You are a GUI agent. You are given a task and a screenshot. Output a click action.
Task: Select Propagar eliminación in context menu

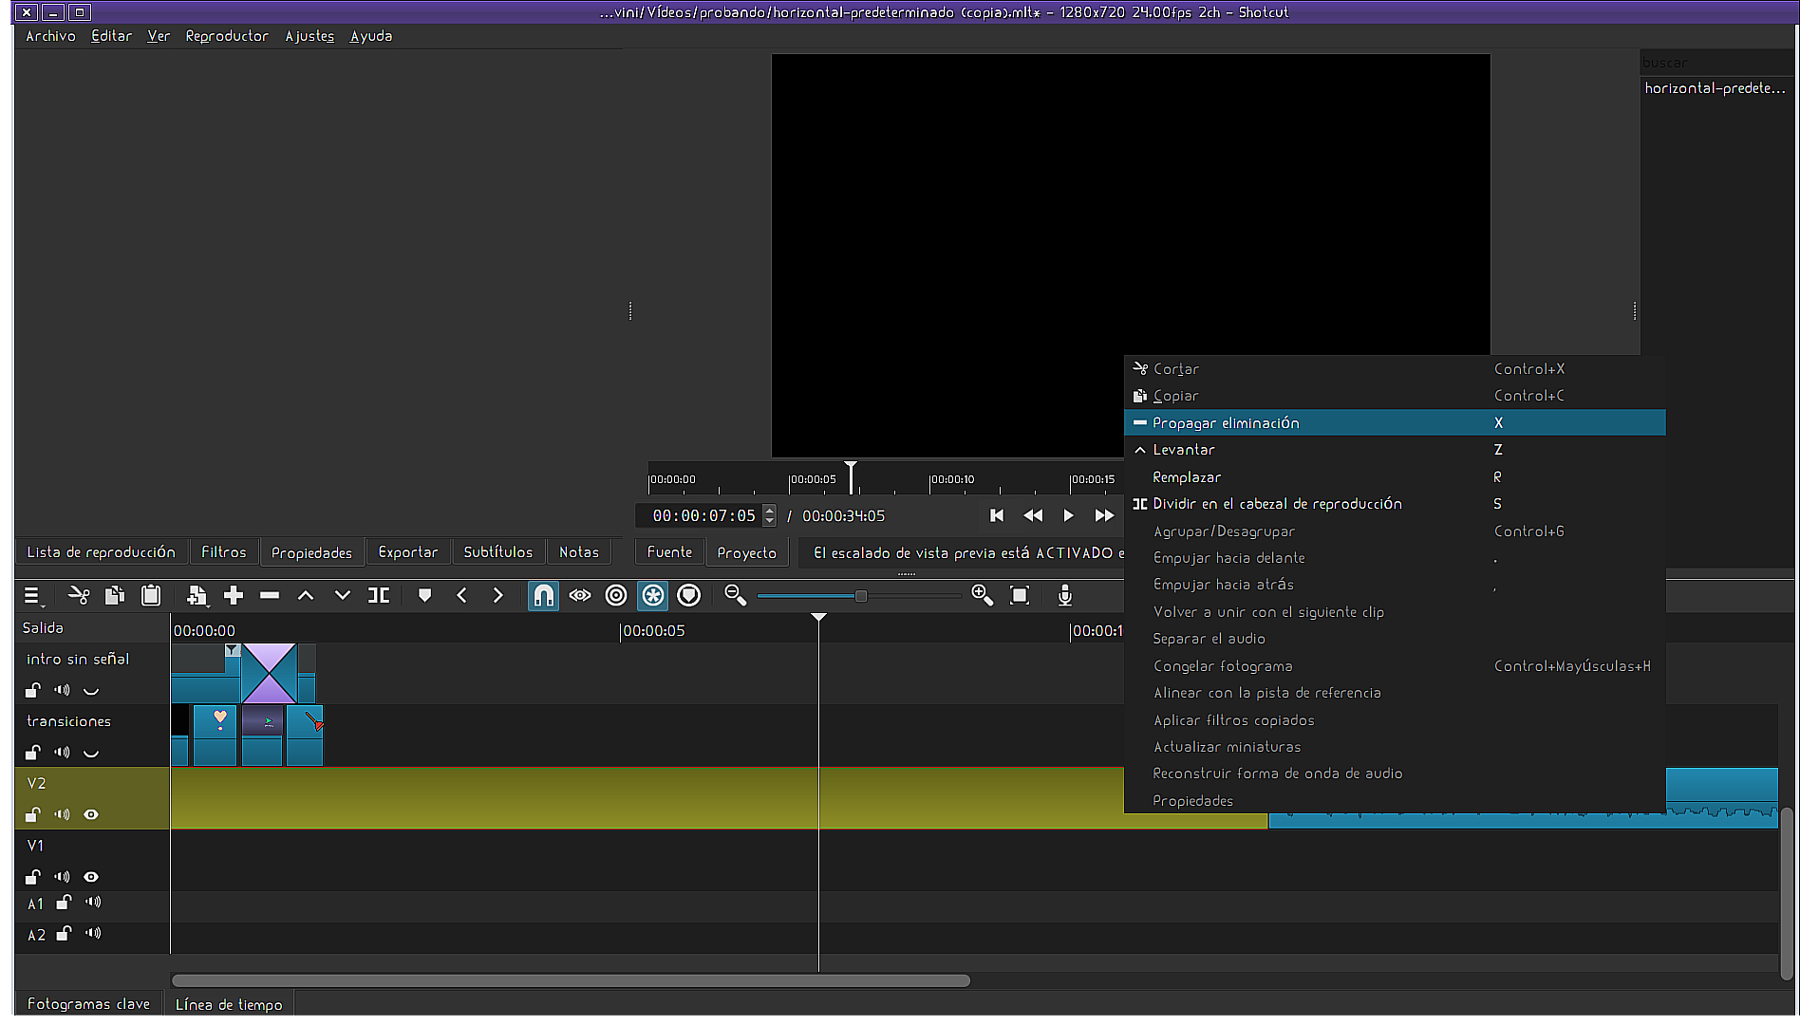tap(1226, 423)
